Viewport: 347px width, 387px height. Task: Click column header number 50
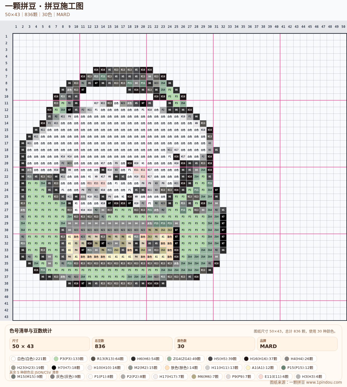coord(343,27)
